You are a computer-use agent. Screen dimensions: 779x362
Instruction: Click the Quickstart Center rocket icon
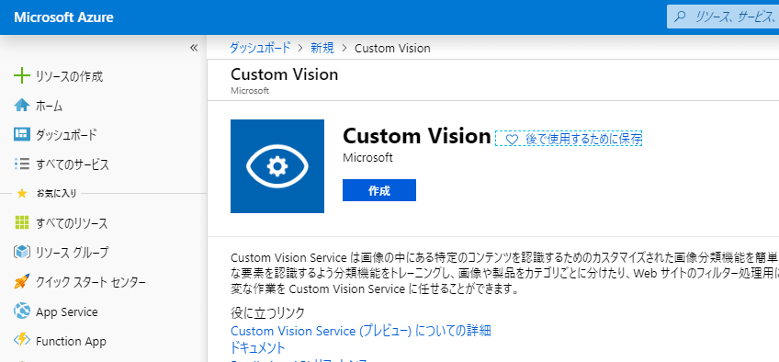click(x=22, y=282)
